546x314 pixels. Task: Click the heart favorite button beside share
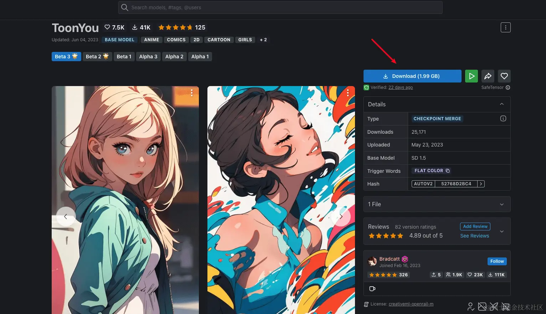504,76
